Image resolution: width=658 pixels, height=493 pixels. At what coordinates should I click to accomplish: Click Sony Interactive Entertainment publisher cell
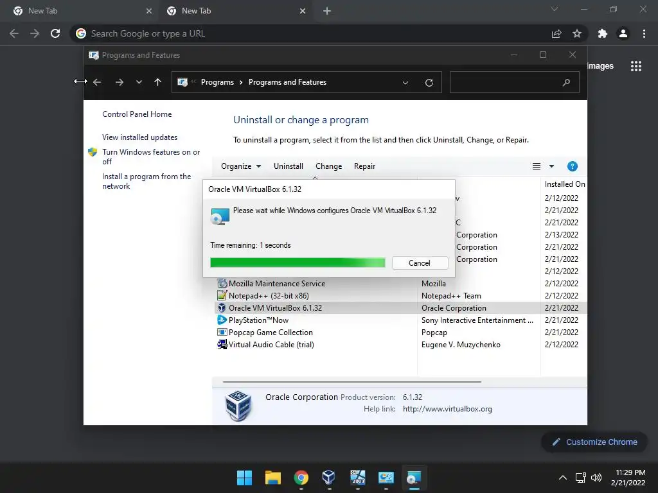477,320
